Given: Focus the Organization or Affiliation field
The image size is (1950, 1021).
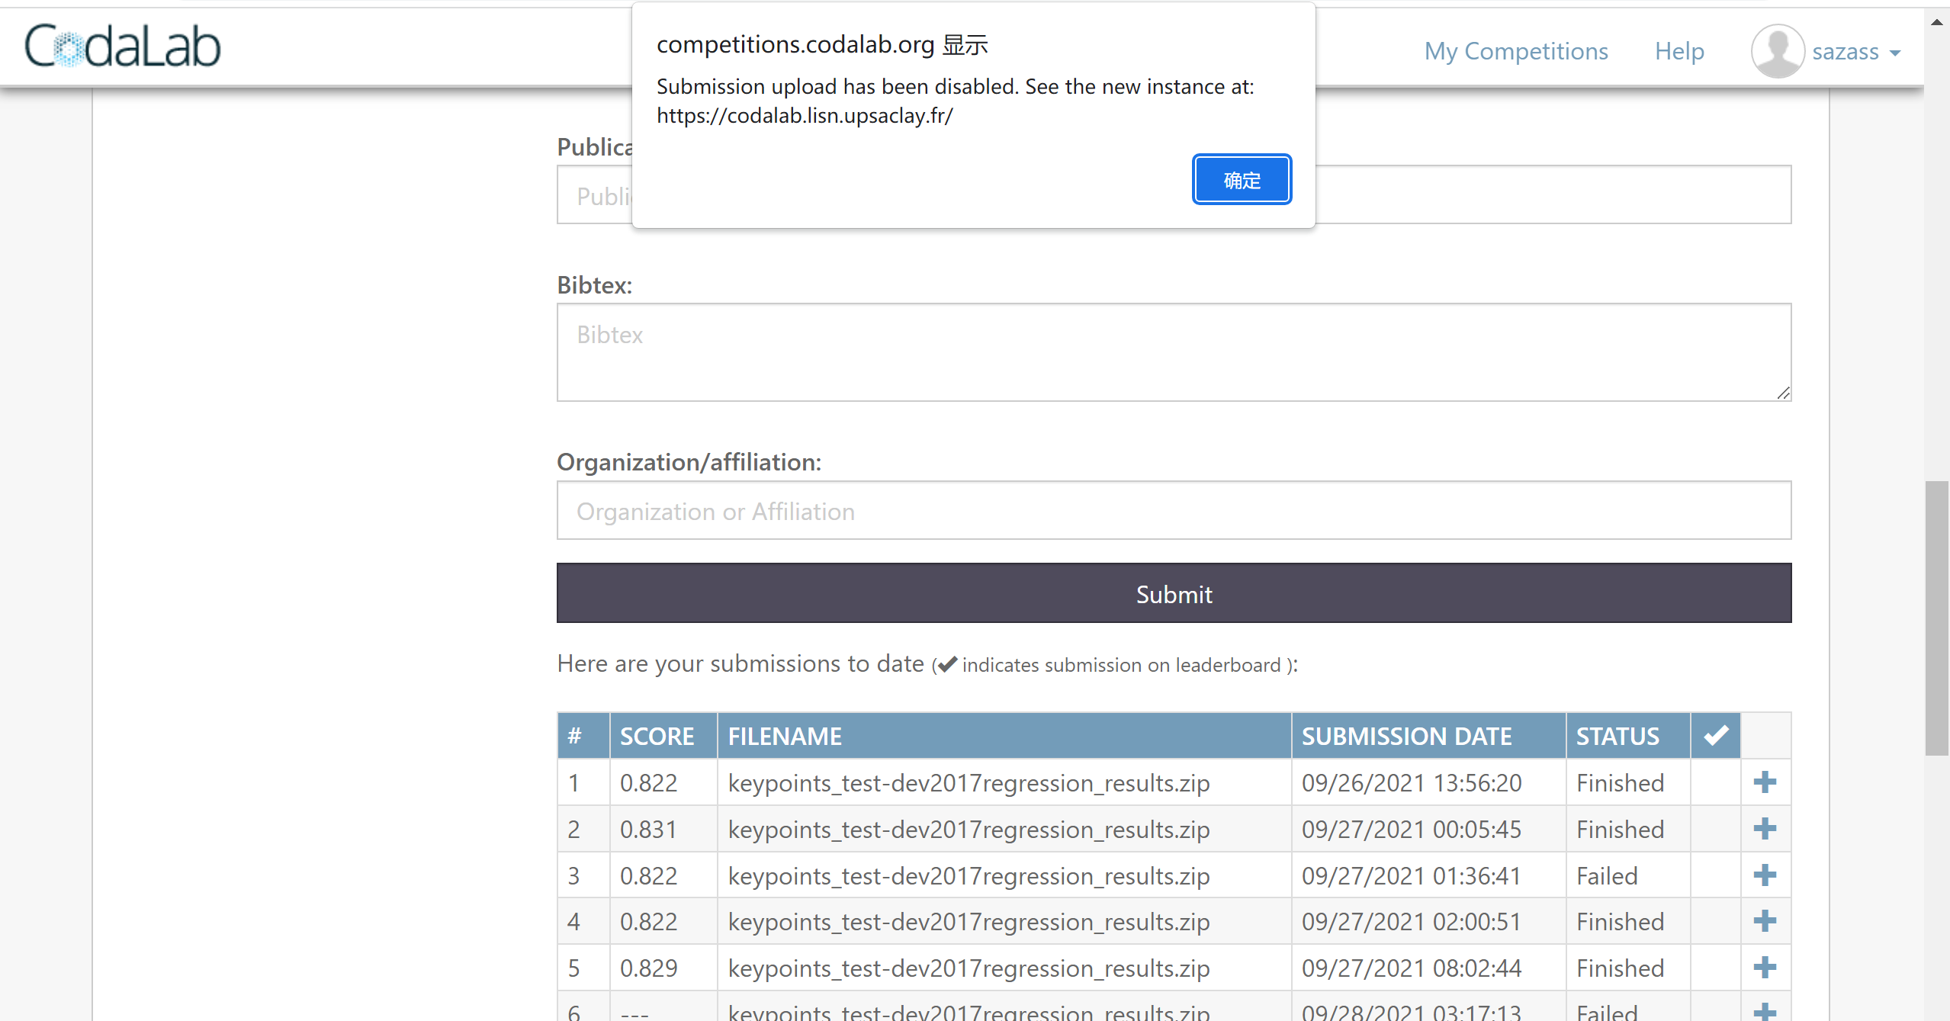Looking at the screenshot, I should 1173,511.
